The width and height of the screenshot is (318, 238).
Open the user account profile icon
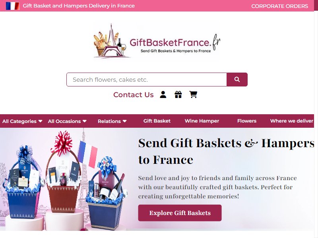tap(163, 94)
